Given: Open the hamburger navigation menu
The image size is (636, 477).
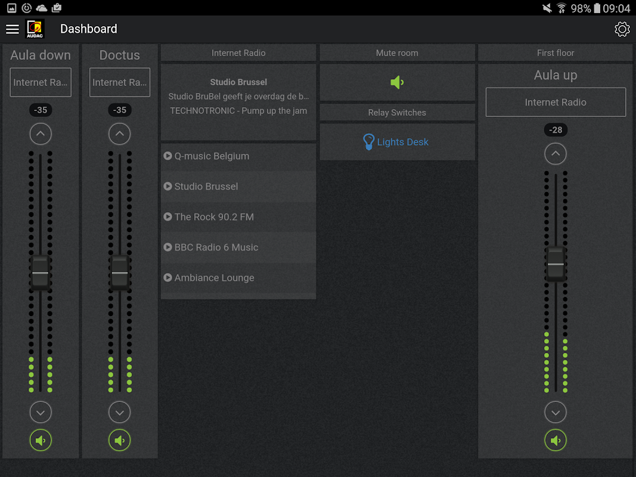Looking at the screenshot, I should (x=12, y=29).
